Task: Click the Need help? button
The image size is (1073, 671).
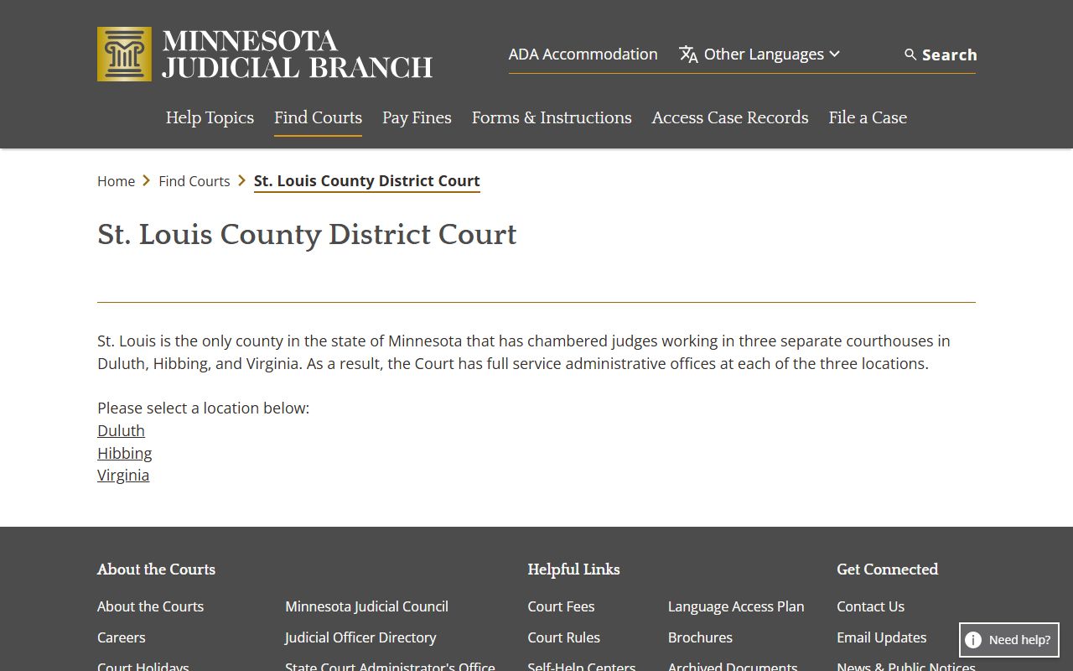Action: 1009,640
